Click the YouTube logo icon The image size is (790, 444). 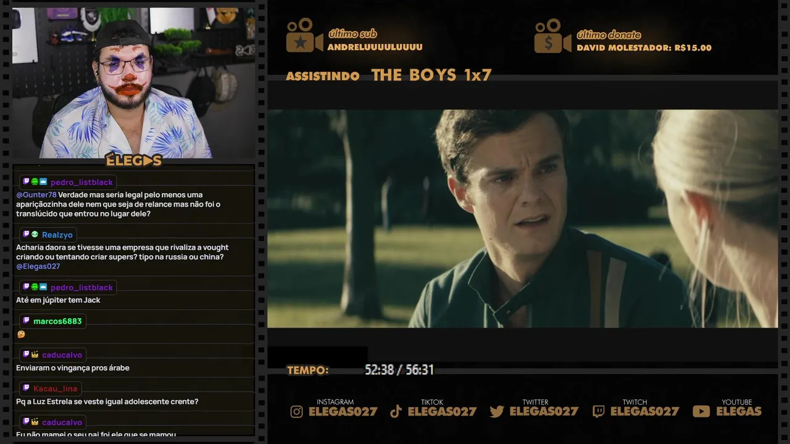(x=701, y=411)
